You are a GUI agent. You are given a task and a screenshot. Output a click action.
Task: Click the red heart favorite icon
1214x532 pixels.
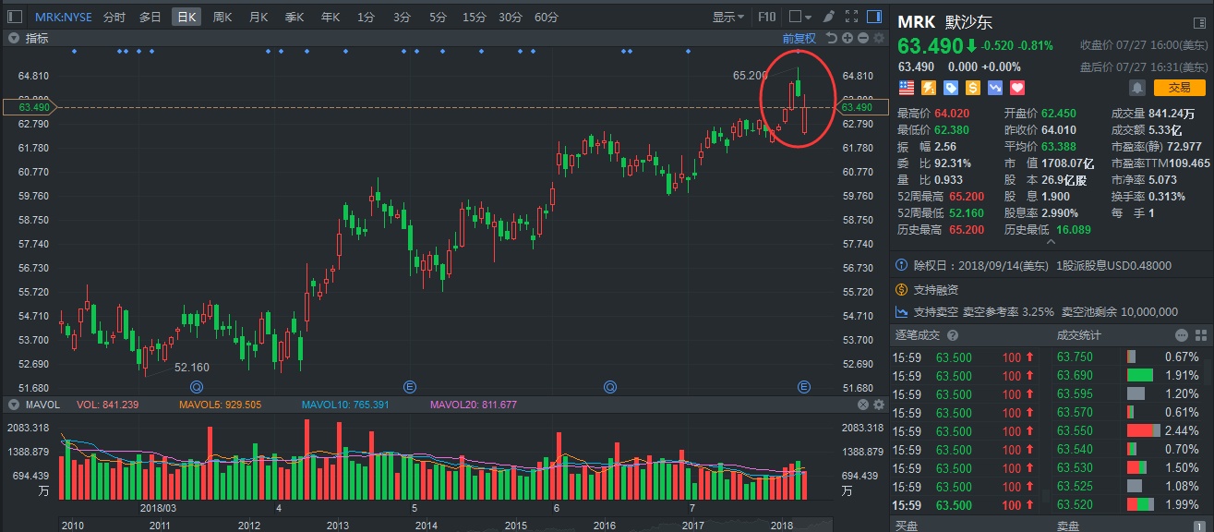click(x=1018, y=88)
